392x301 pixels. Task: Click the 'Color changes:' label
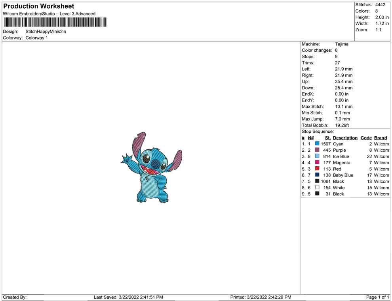317,51
